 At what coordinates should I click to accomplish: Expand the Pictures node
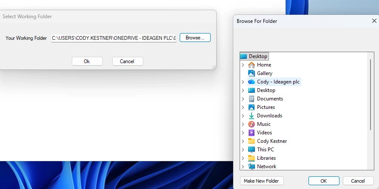pyautogui.click(x=243, y=107)
